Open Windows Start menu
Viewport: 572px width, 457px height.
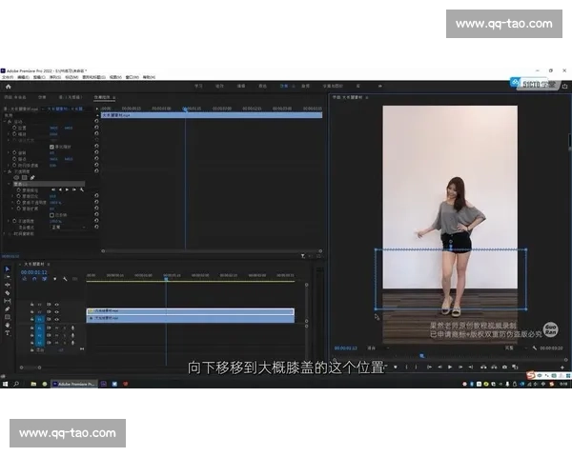coord(5,385)
